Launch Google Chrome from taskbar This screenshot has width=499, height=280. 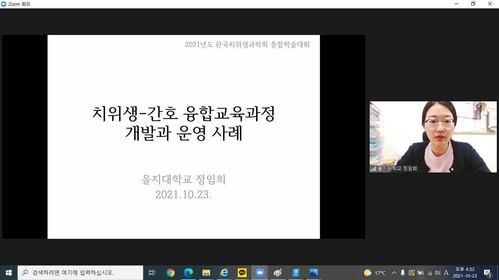tap(171, 272)
